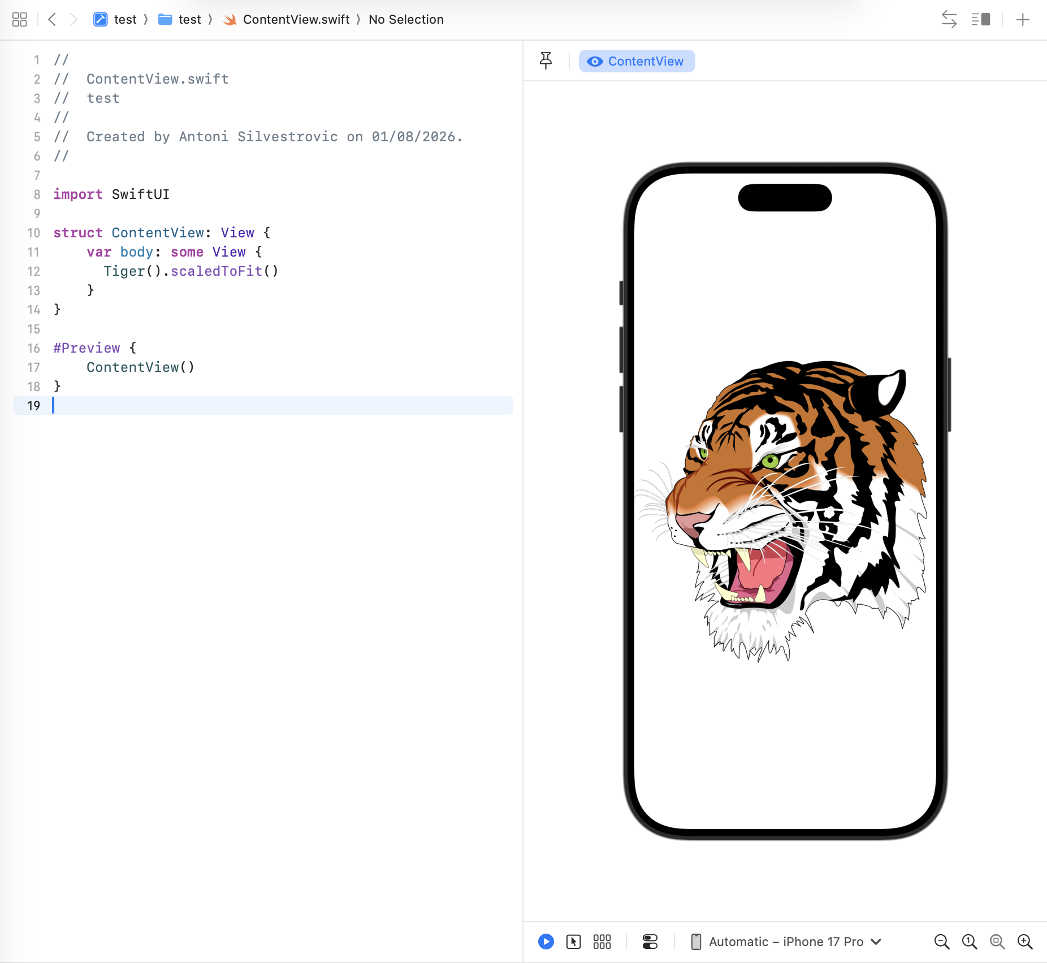
Task: Zoom in the preview canvas
Action: click(x=1025, y=942)
